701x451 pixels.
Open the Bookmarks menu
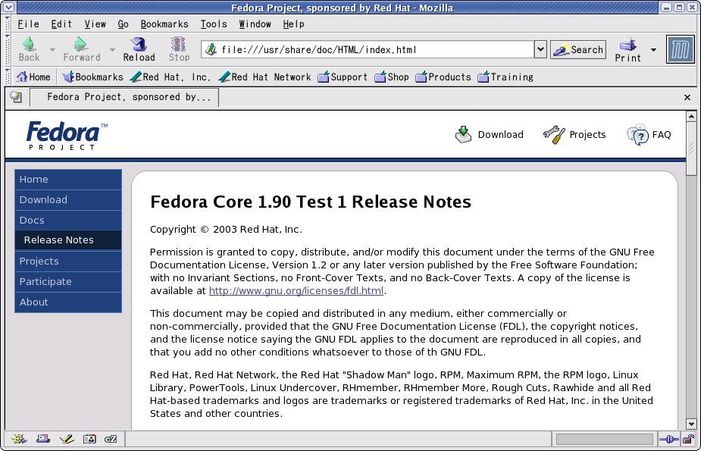tap(164, 24)
